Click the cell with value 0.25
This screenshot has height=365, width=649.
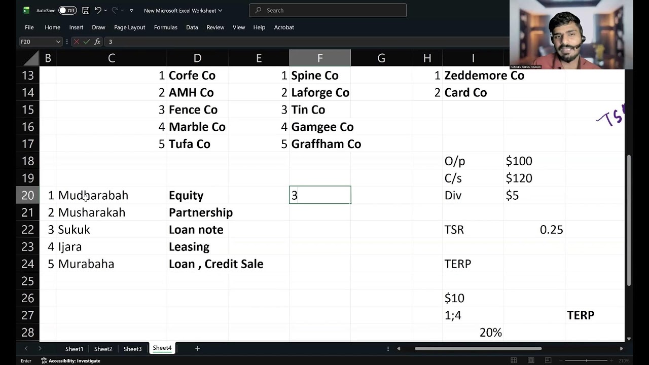[x=534, y=230]
